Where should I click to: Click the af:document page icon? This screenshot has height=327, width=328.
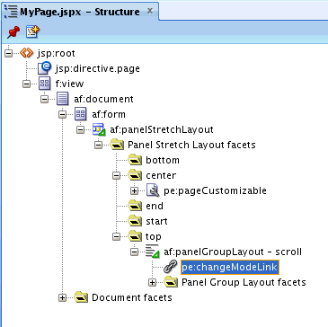click(x=63, y=99)
